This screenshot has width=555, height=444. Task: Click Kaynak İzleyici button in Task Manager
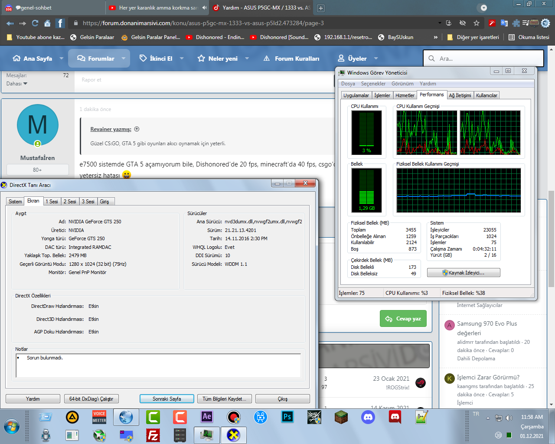(x=464, y=273)
